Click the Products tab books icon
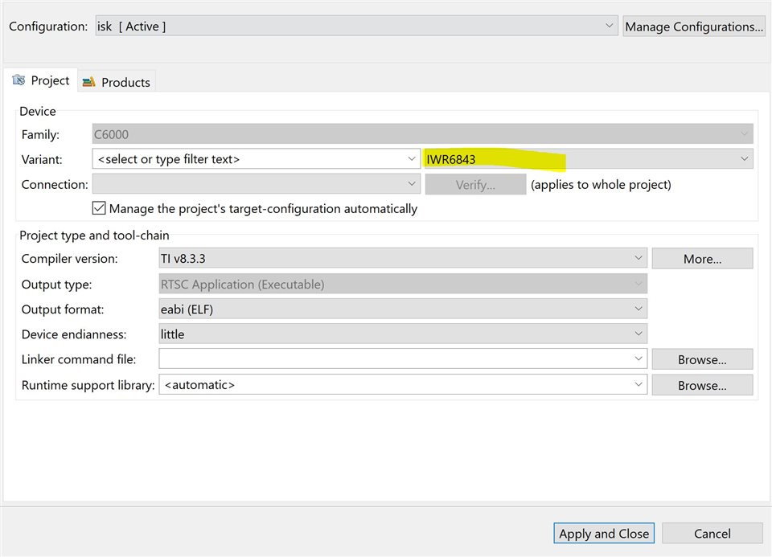This screenshot has height=557, width=772. coord(88,82)
